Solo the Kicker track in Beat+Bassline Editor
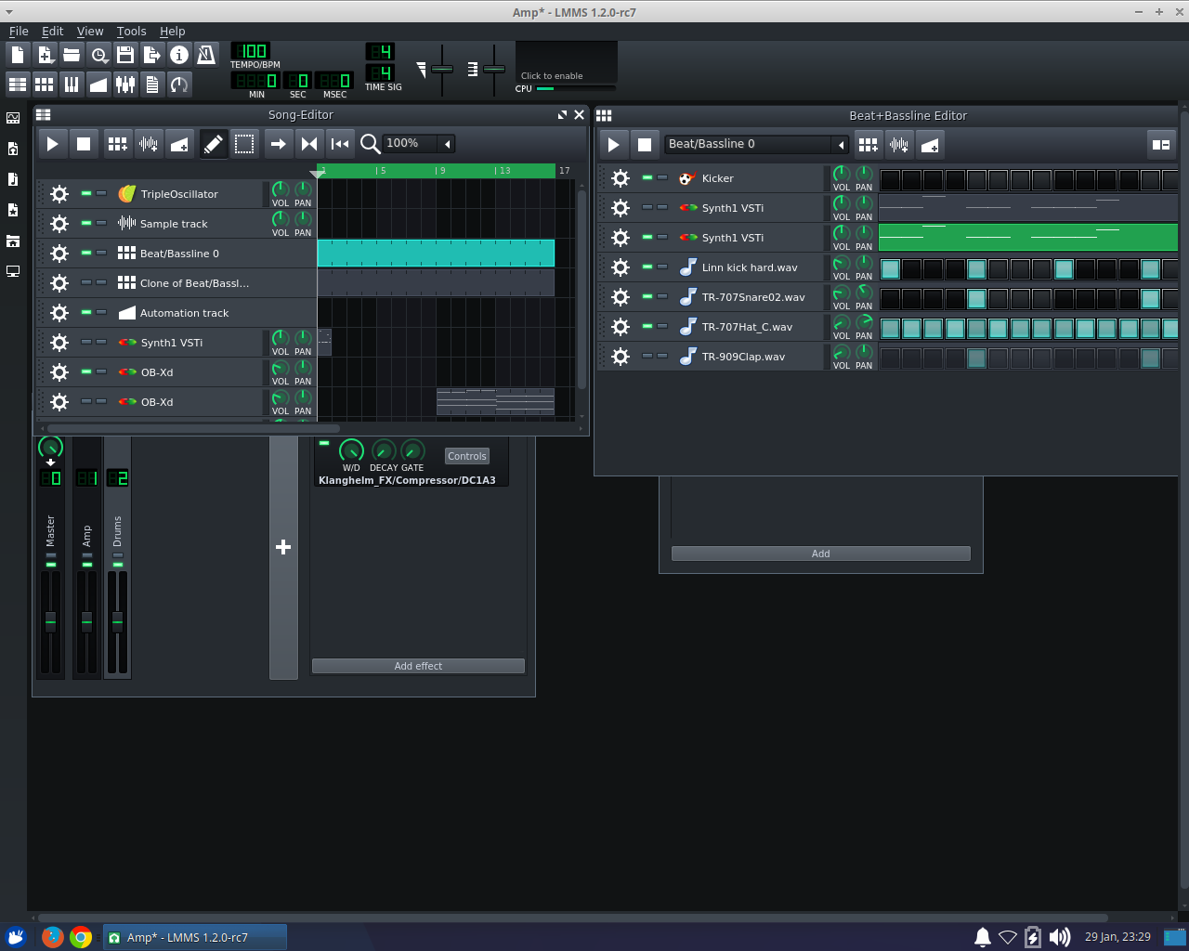The width and height of the screenshot is (1189, 951). [661, 177]
